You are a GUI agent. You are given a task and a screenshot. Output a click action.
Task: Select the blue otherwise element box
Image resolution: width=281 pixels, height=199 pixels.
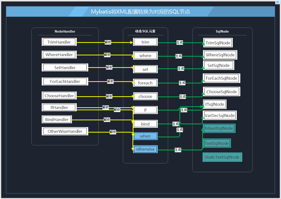(x=145, y=149)
